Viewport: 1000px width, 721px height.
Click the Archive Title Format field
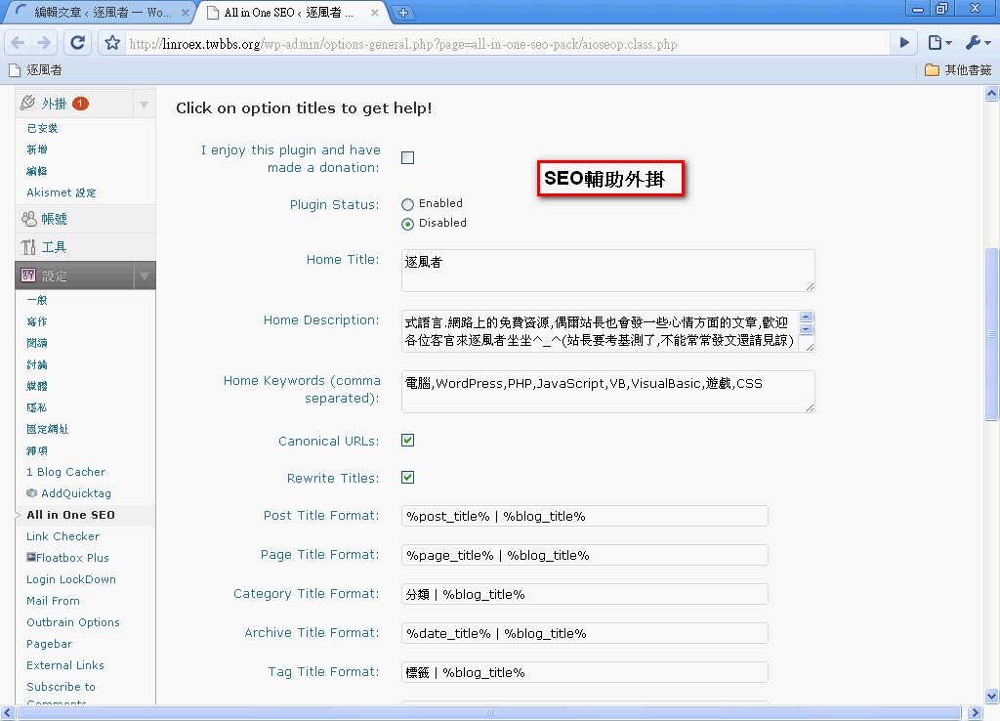[584, 633]
